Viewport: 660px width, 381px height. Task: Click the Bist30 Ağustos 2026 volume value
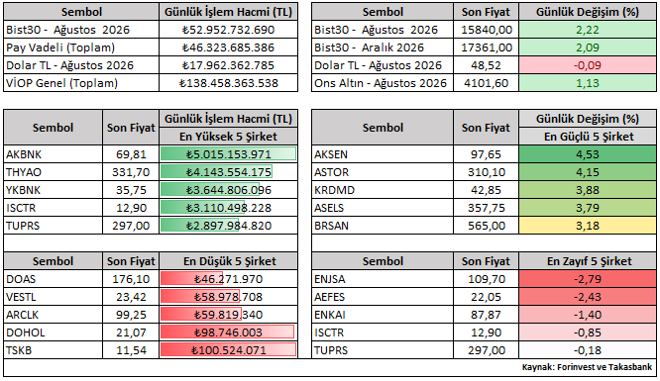coord(228,30)
